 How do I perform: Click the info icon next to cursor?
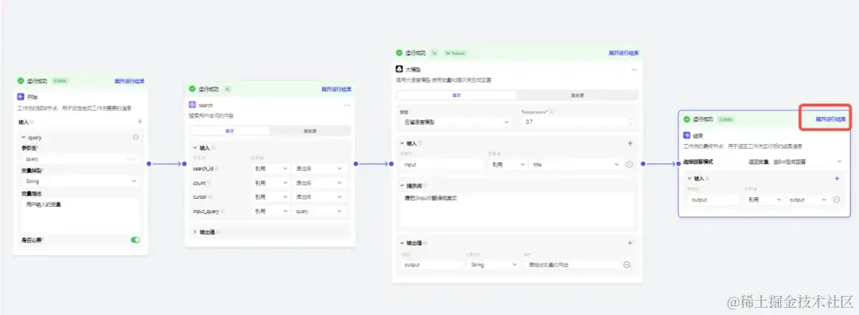point(211,196)
